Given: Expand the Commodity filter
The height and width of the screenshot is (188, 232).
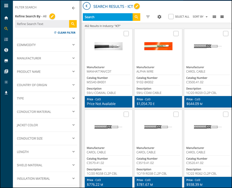Looking at the screenshot, I should click(46, 45).
